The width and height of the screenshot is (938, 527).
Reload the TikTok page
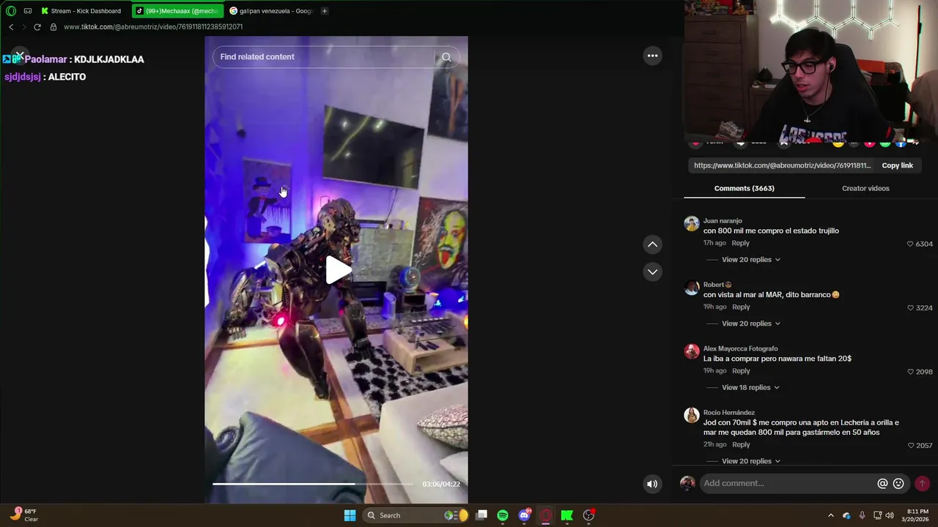coord(37,27)
